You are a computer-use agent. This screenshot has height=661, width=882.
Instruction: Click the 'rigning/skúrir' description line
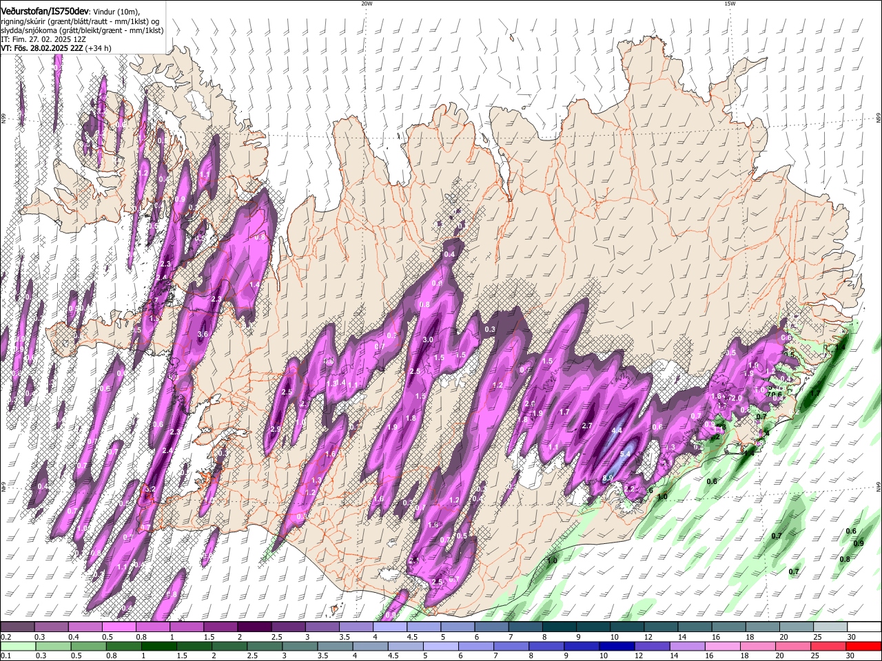point(80,21)
